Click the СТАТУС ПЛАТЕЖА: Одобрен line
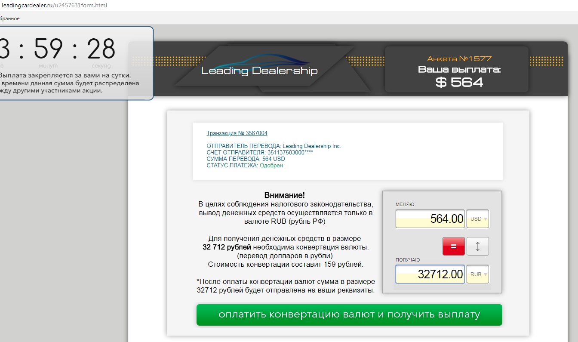The width and height of the screenshot is (578, 342). (x=245, y=165)
